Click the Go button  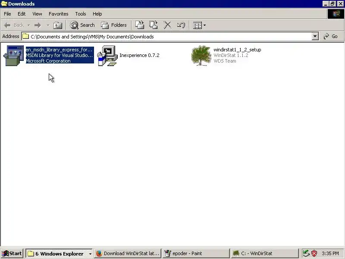point(331,36)
